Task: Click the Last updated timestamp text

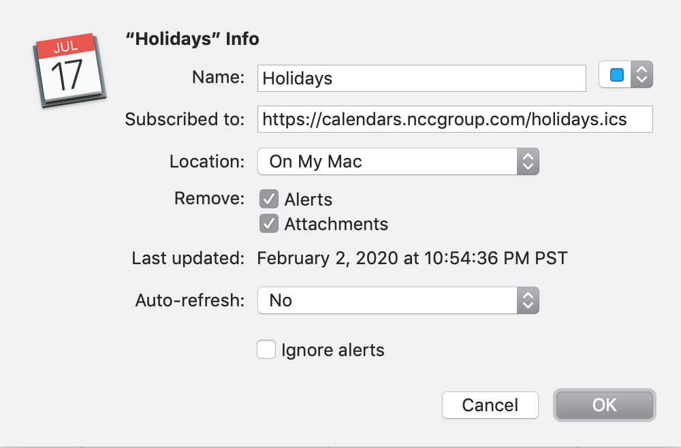Action: (412, 259)
